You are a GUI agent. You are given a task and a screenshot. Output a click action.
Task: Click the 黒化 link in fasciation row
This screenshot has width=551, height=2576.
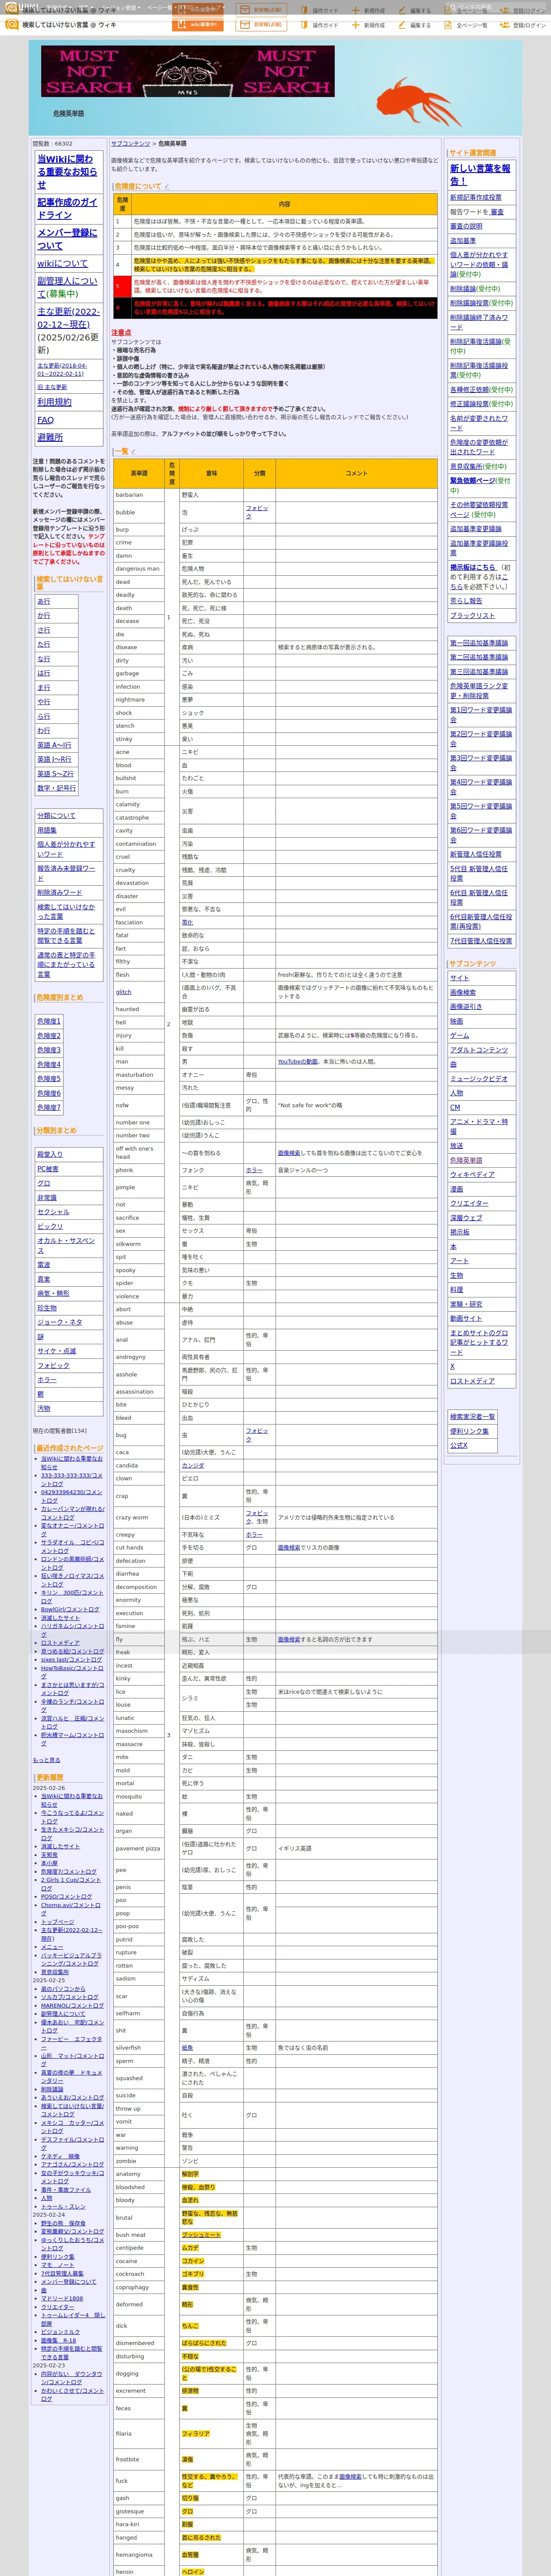click(187, 923)
